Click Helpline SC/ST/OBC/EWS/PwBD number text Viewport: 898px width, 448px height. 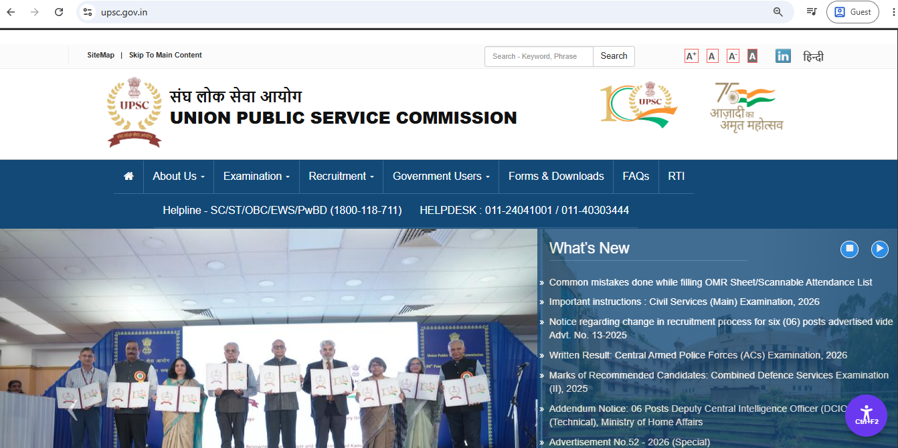[x=282, y=210]
